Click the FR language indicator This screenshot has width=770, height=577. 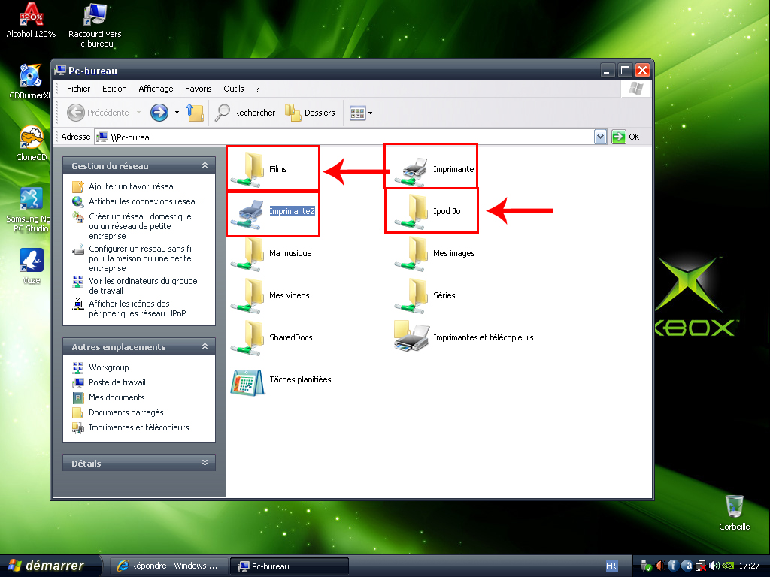point(611,566)
